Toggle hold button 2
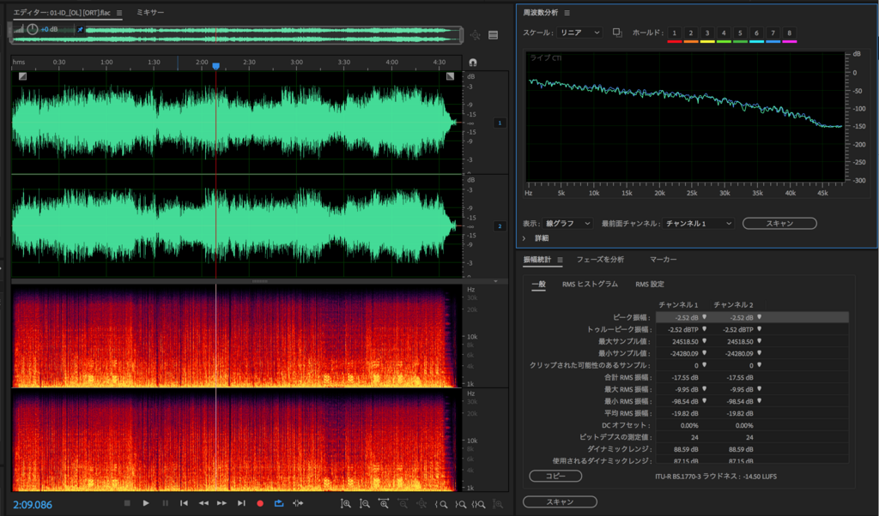The height and width of the screenshot is (516, 879). [691, 33]
